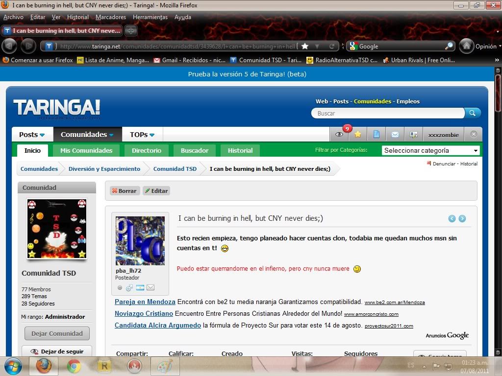Open the Gmail - Recibidos bookmark
Image resolution: width=502 pixels, height=376 pixels.
[x=190, y=60]
